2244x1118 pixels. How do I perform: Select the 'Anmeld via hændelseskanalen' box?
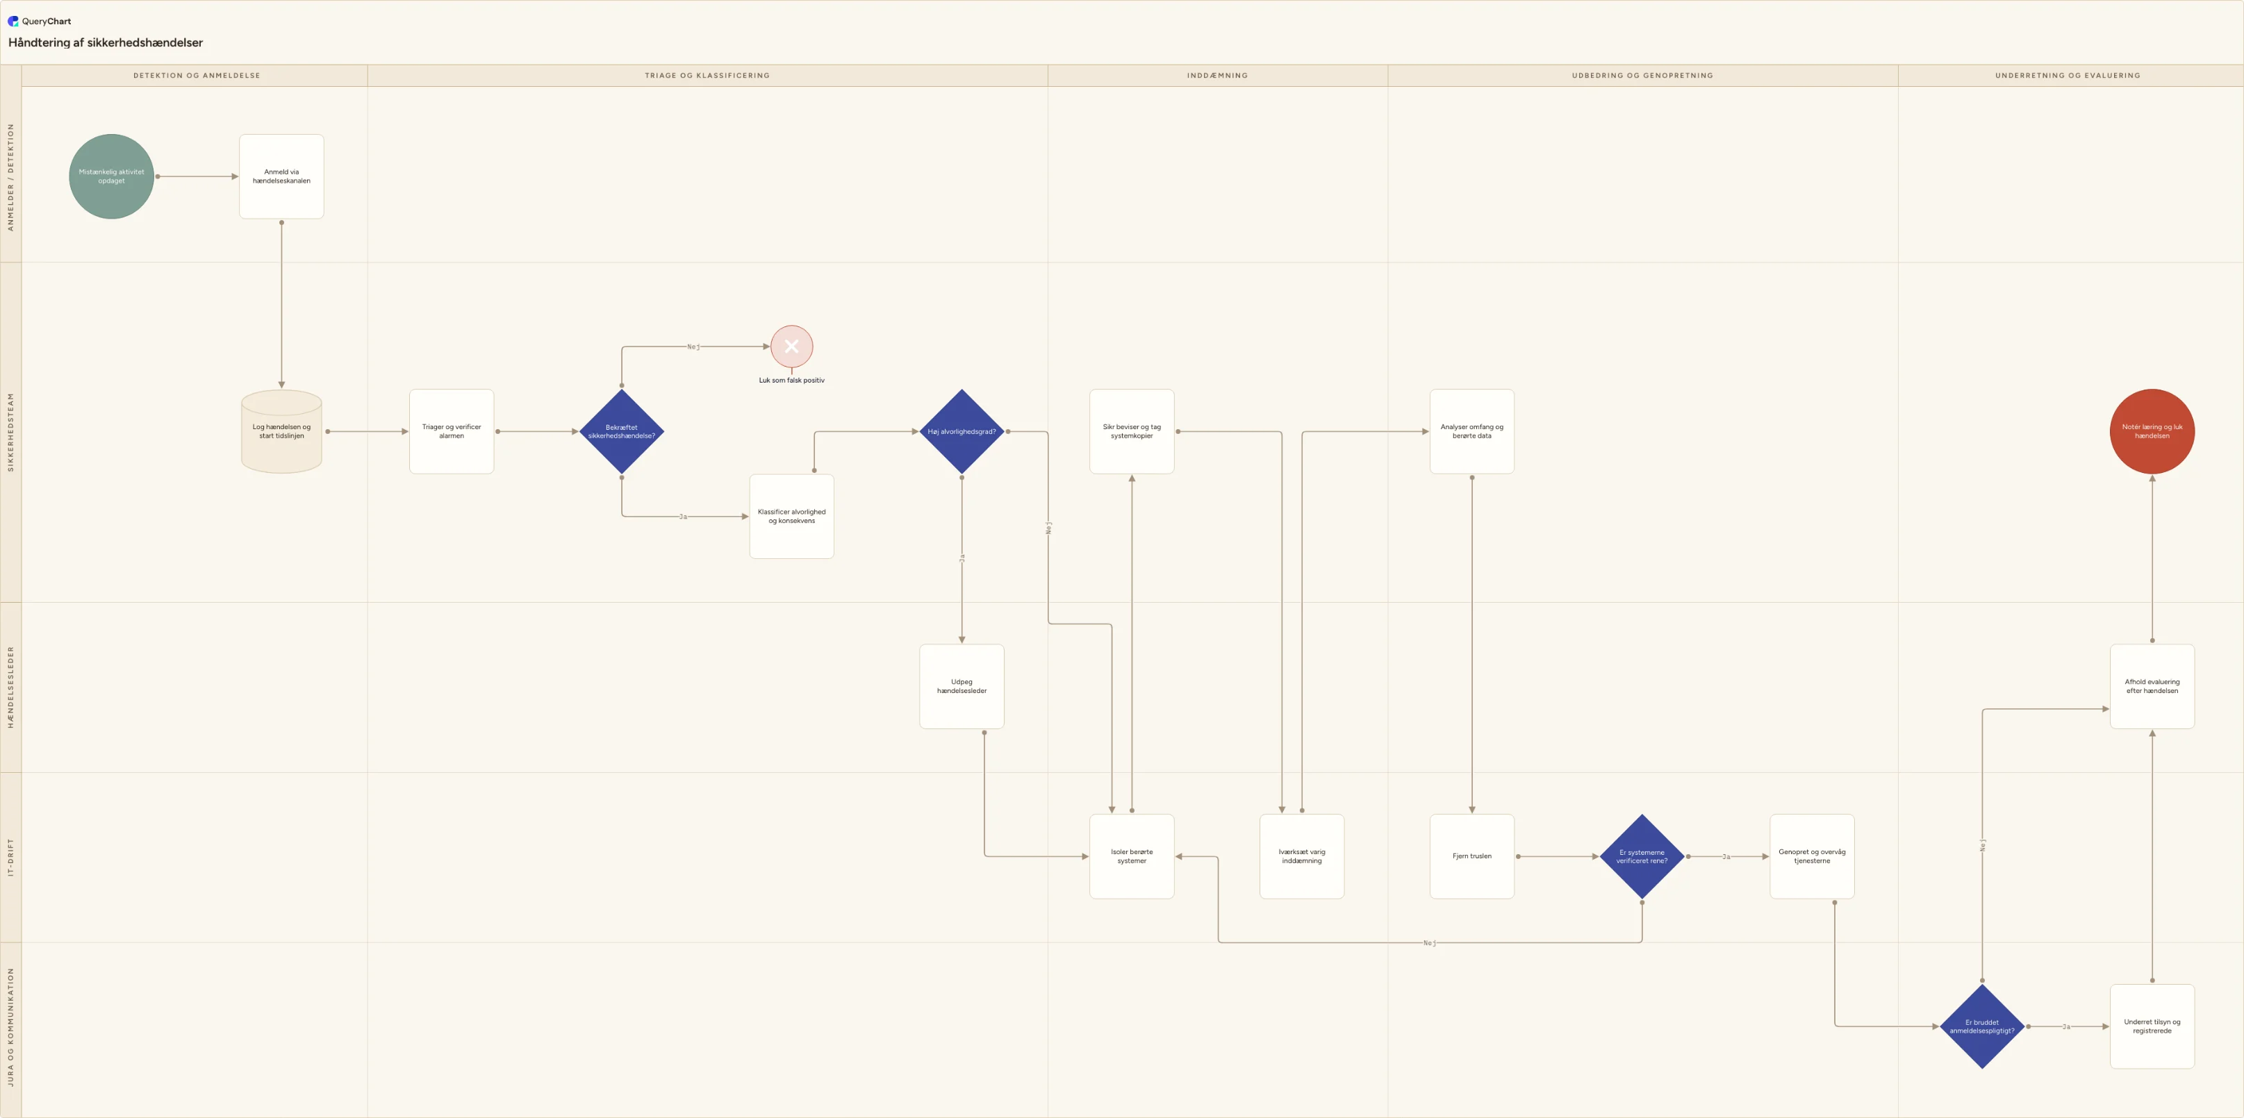(x=281, y=177)
